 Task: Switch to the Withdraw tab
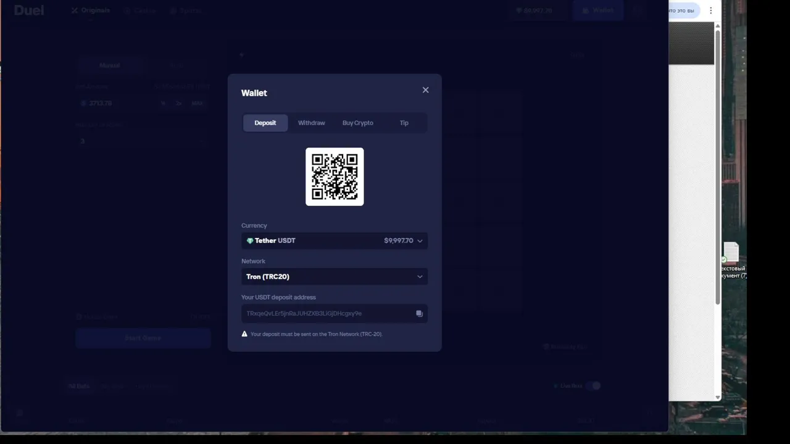point(312,123)
